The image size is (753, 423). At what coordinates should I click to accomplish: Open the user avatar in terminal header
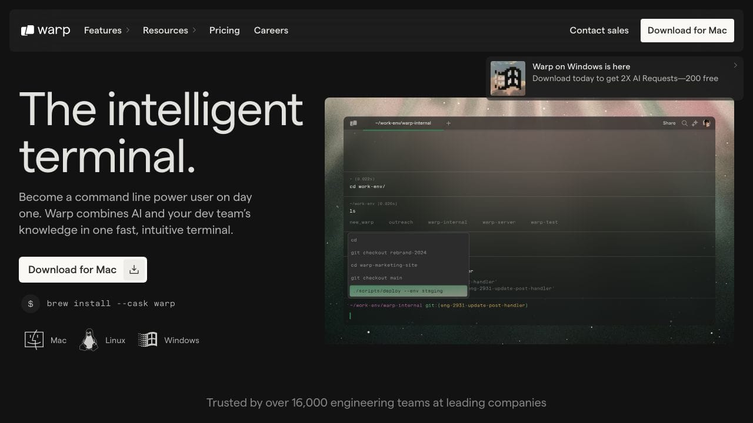[707, 123]
